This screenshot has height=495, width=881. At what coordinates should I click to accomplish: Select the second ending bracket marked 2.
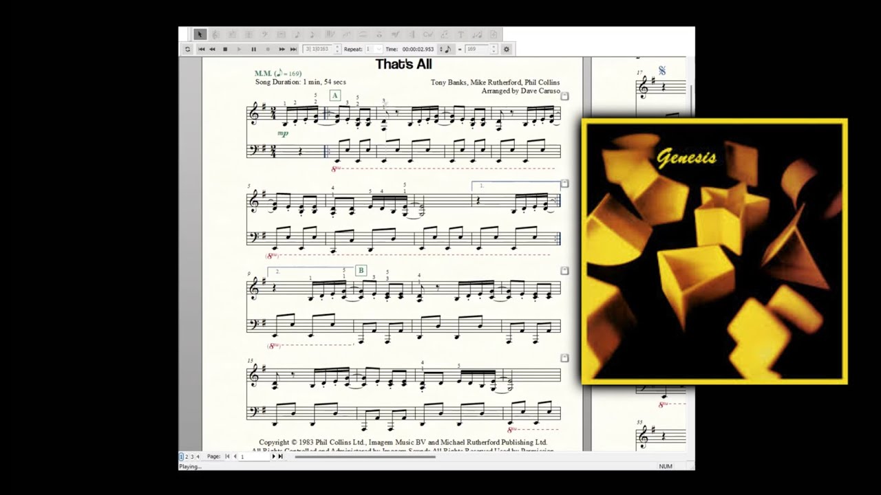pyautogui.click(x=310, y=271)
